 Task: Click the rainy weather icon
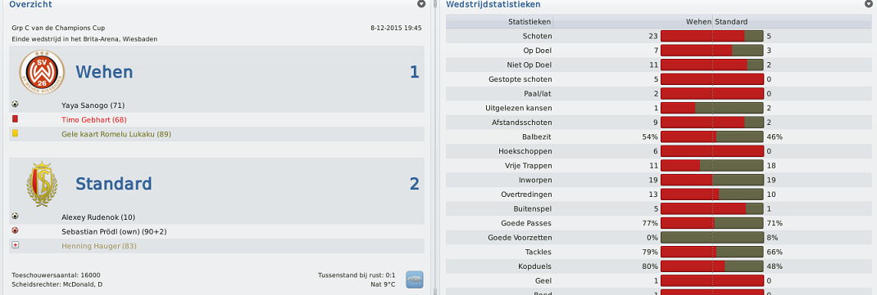coord(415,279)
